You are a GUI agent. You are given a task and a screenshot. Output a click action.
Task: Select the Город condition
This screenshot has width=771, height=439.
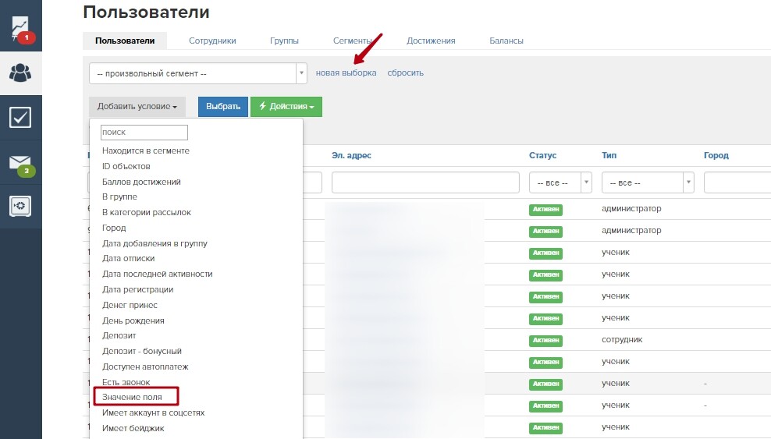(x=114, y=228)
